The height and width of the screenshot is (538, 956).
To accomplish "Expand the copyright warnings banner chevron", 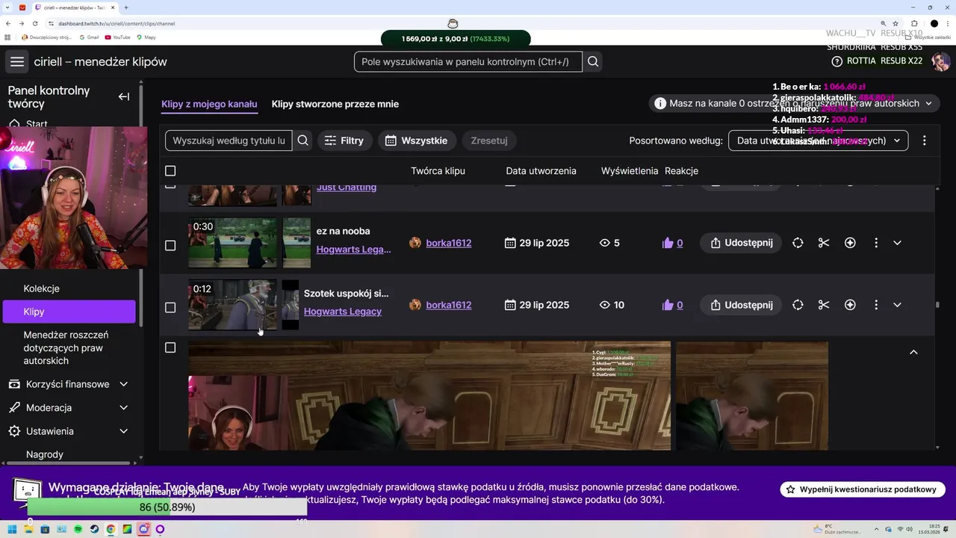I will click(x=928, y=103).
